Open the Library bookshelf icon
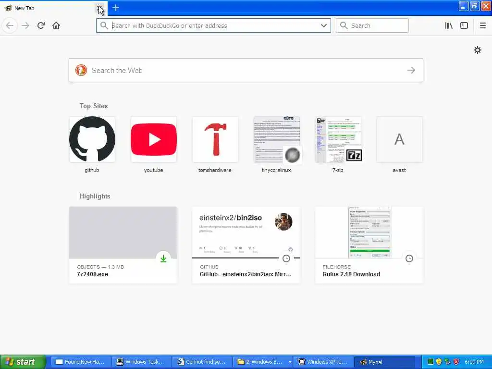Image resolution: width=492 pixels, height=369 pixels. click(449, 25)
